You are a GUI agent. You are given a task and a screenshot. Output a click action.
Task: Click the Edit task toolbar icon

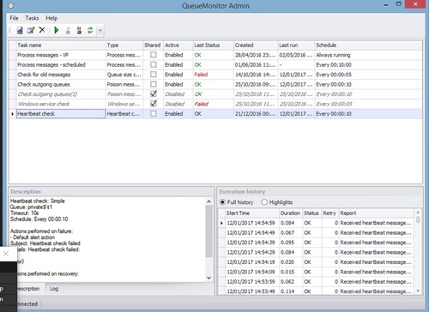click(31, 30)
